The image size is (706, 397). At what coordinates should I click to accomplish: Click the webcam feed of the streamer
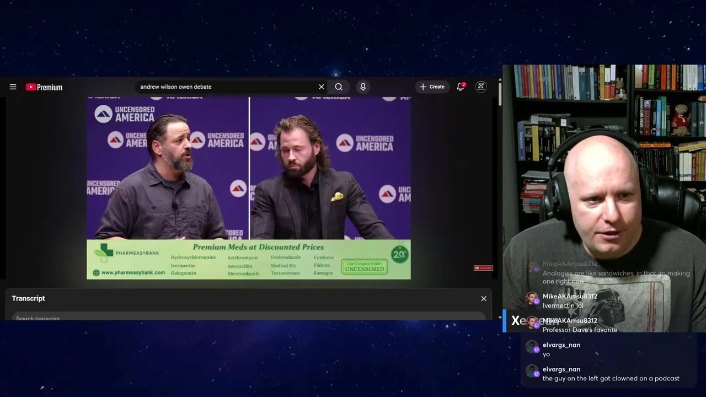click(x=605, y=198)
